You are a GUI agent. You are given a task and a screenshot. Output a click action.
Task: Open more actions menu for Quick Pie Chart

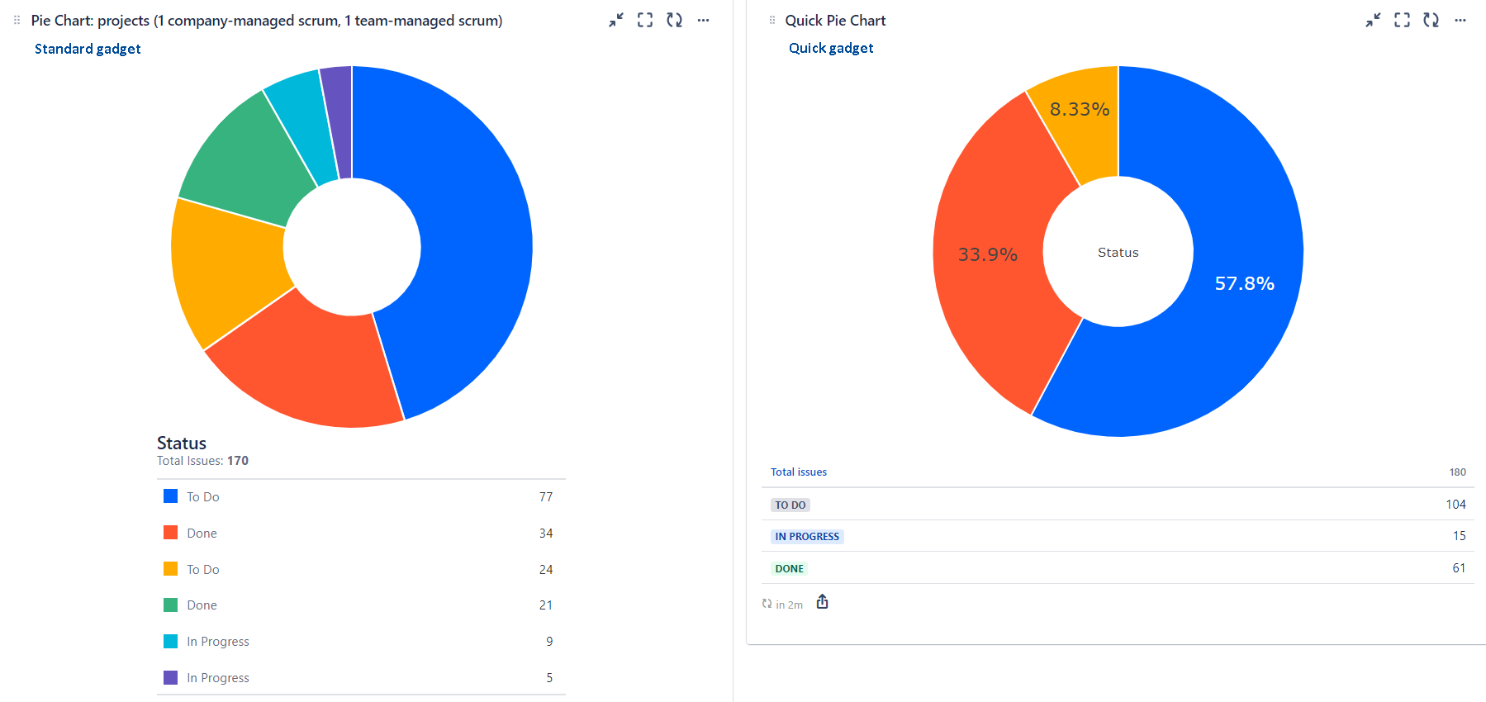(1460, 21)
